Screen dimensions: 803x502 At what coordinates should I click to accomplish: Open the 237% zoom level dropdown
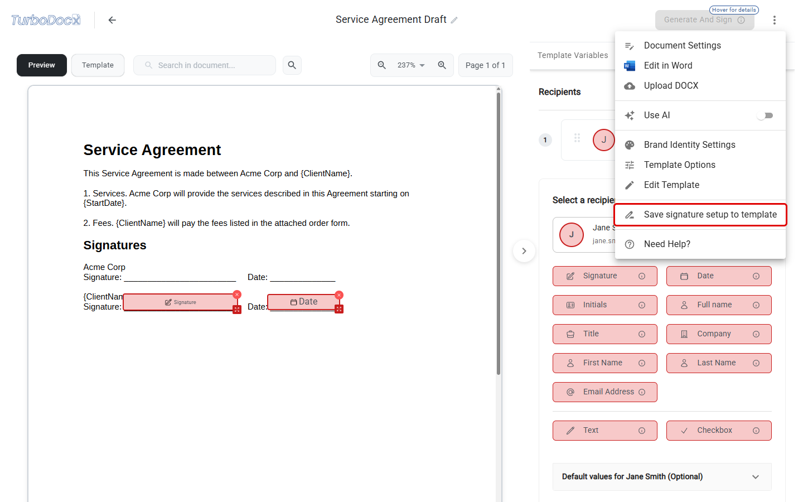click(x=411, y=65)
